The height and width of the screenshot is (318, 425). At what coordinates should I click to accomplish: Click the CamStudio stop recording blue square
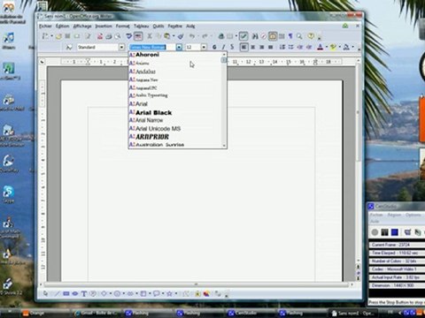point(395,232)
